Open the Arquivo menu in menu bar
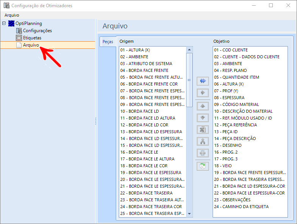This screenshot has width=297, height=224. pos(12,15)
